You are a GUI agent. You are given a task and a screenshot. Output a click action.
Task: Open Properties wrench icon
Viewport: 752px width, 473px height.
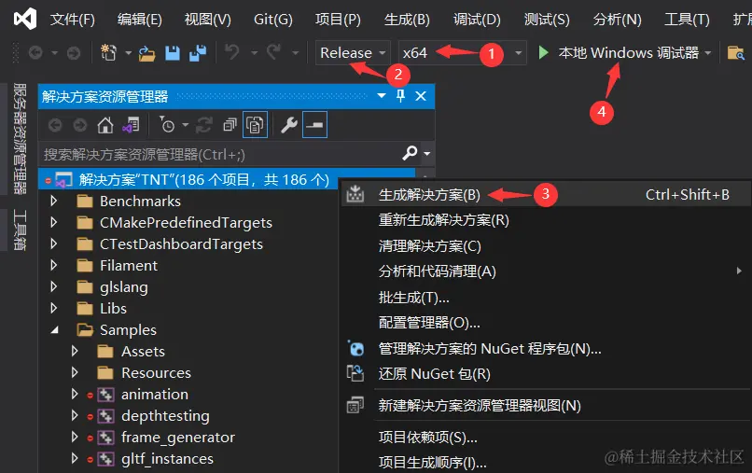tap(289, 125)
